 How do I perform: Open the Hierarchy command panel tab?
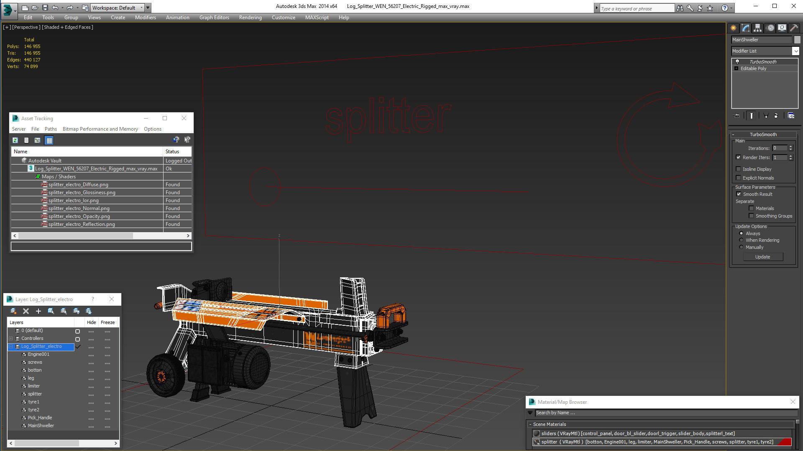pyautogui.click(x=757, y=28)
